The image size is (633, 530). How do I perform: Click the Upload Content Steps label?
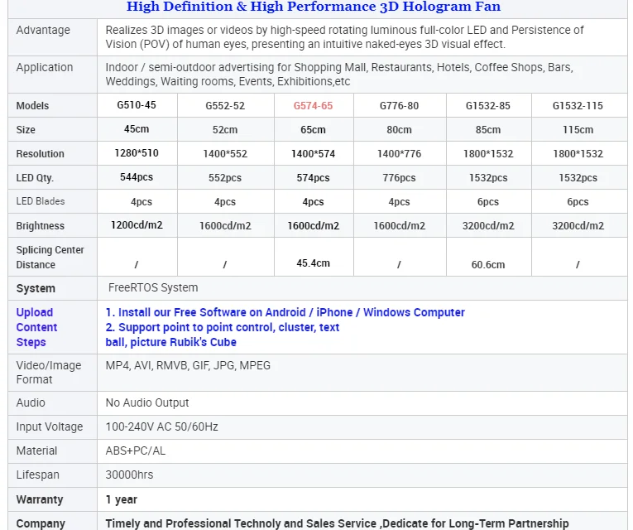(36, 327)
